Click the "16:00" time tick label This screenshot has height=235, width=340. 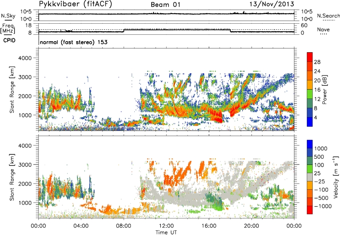[209, 226]
